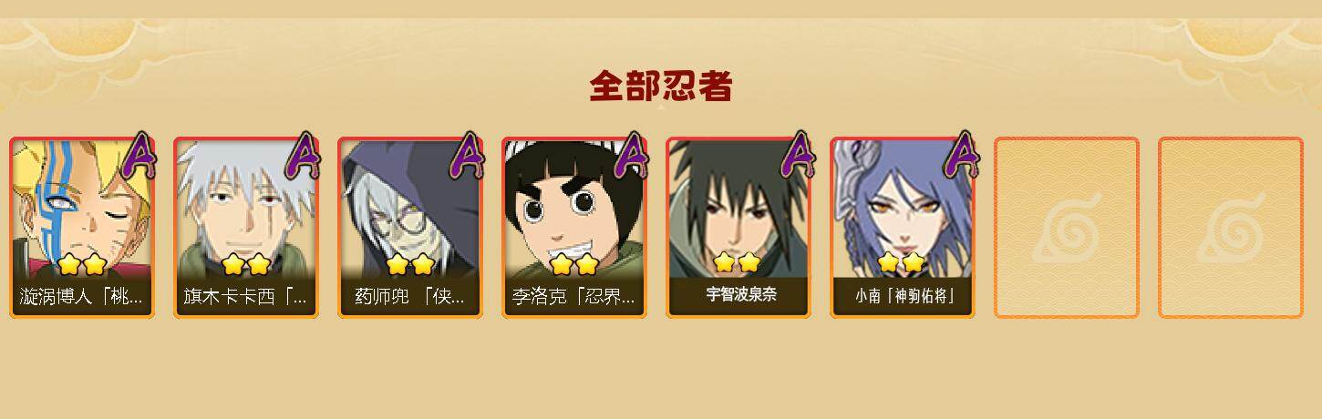Select the 漩涡博人 ninja card
The width and height of the screenshot is (1322, 419).
click(x=82, y=228)
